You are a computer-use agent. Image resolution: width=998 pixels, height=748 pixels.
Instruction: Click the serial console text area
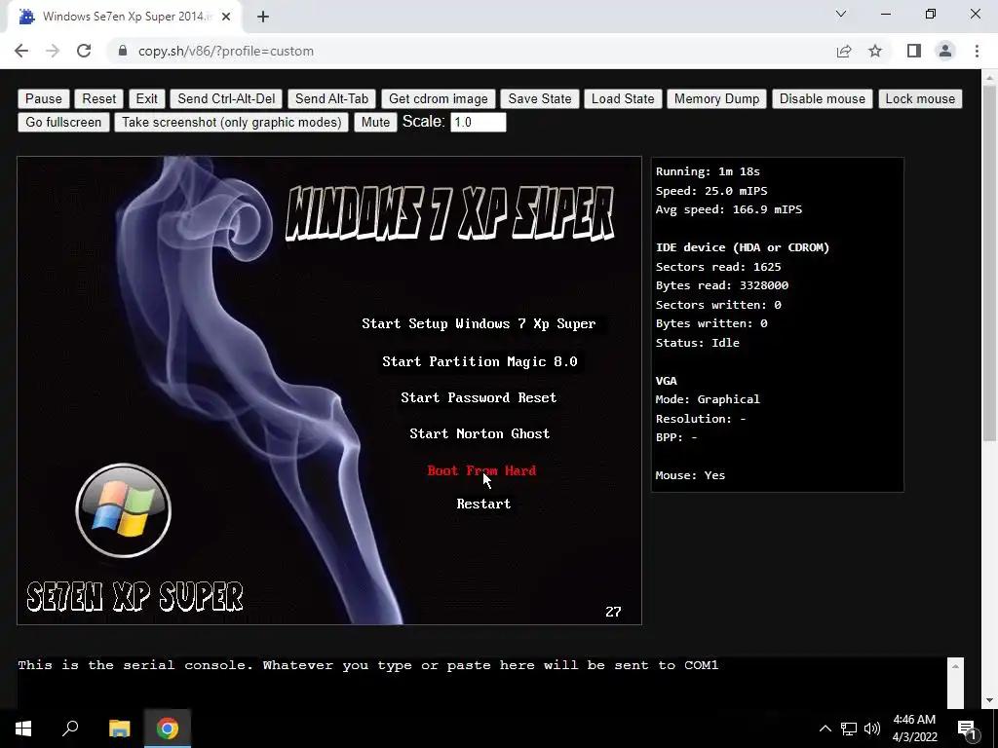point(481,683)
